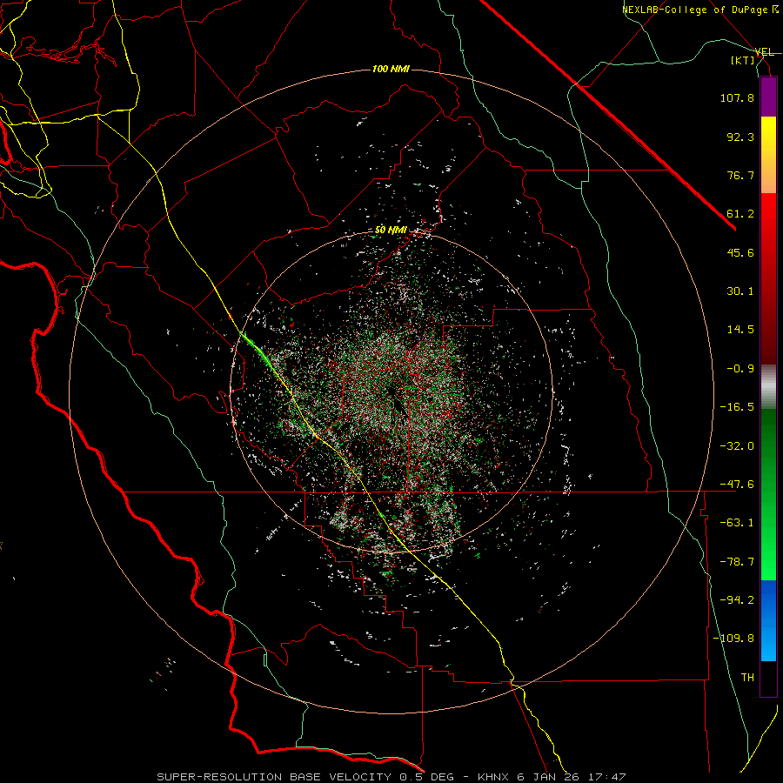Click the 100 NMI range ring label
The width and height of the screenshot is (783, 783).
(x=391, y=69)
